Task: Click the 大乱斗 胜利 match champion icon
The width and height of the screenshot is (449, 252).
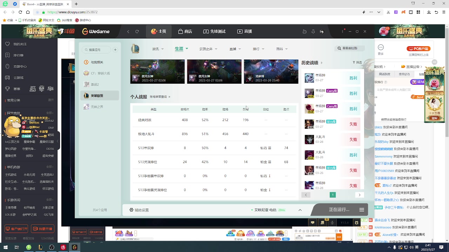Action: tap(309, 155)
